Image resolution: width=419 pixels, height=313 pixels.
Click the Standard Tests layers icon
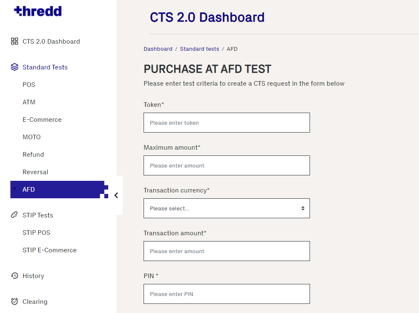pyautogui.click(x=15, y=67)
